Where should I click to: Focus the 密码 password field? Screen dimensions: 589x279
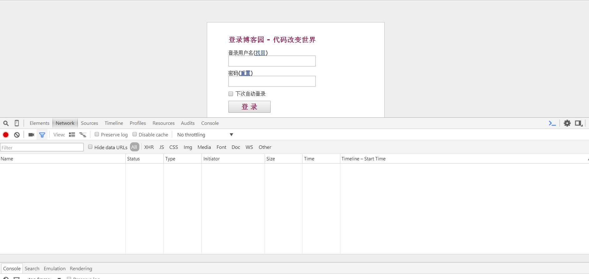pos(272,81)
